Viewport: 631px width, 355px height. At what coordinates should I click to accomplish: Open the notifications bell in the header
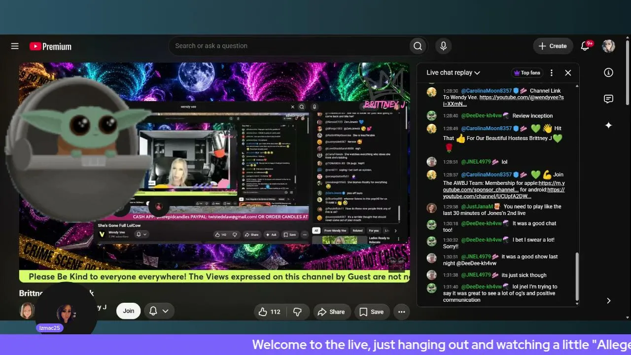click(x=585, y=46)
